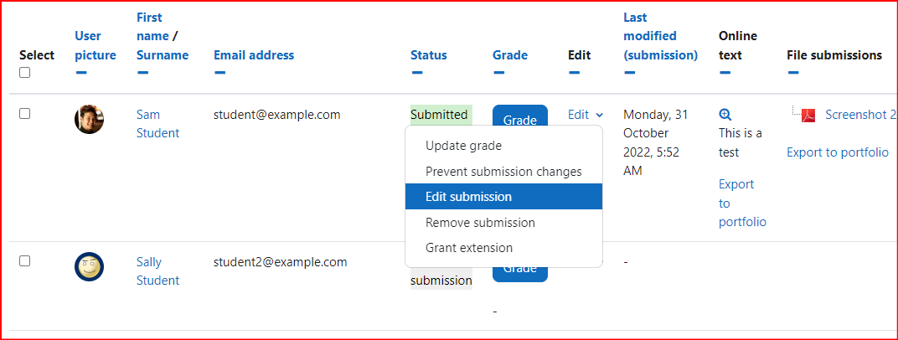Check the checkbox for Sam Student
The width and height of the screenshot is (898, 340).
(x=24, y=113)
